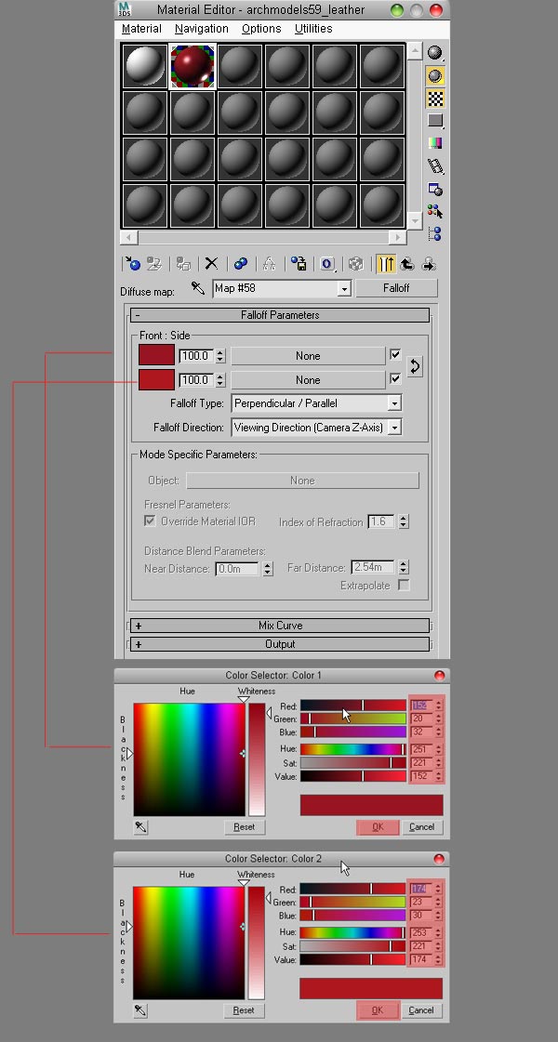Screen dimensions: 558x1042
Task: Click the Make Preview filmstrip icon
Action: tap(435, 166)
